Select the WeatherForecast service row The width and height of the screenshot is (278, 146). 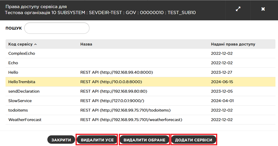[25, 120]
